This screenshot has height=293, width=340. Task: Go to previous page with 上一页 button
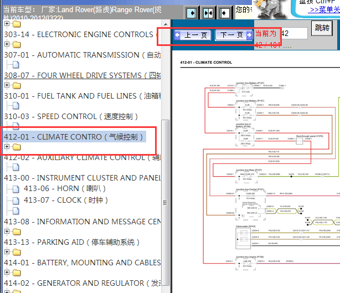tap(193, 35)
